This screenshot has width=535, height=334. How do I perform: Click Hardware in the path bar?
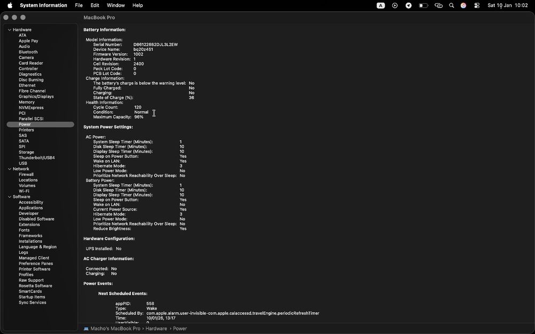coord(156,329)
